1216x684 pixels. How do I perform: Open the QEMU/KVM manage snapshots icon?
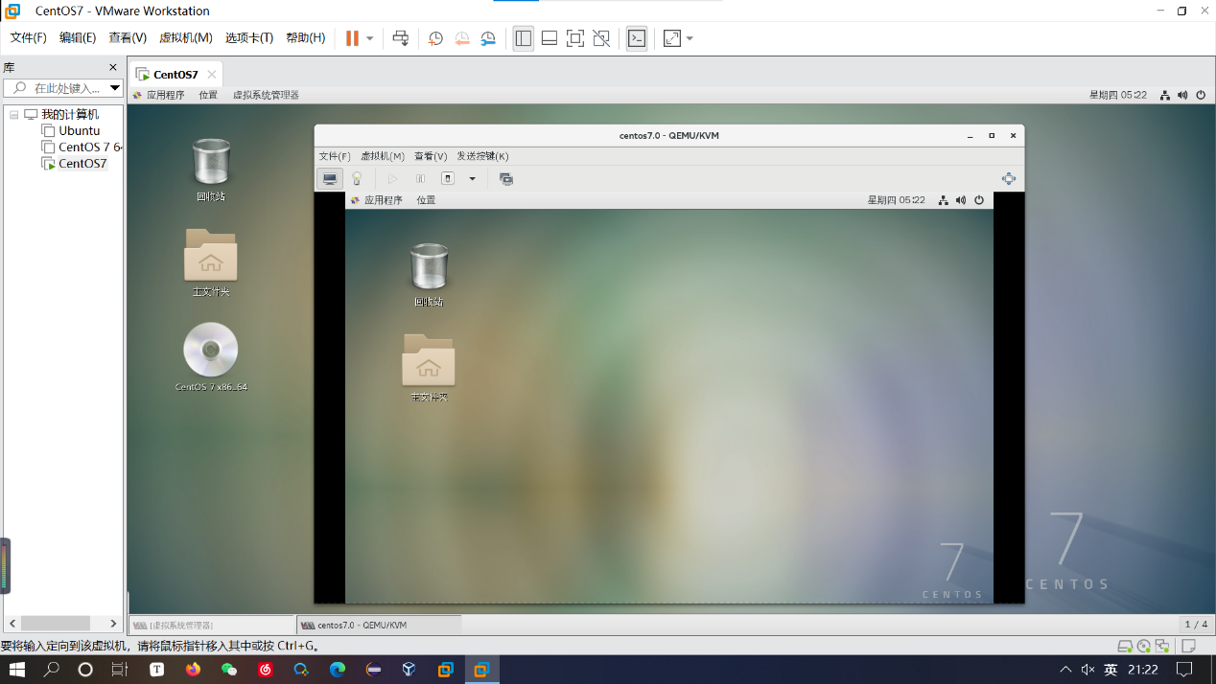pos(506,178)
